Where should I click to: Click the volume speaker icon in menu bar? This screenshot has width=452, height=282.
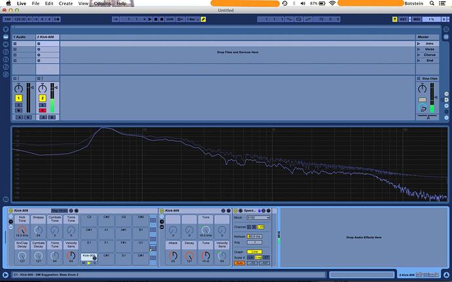pos(303,3)
